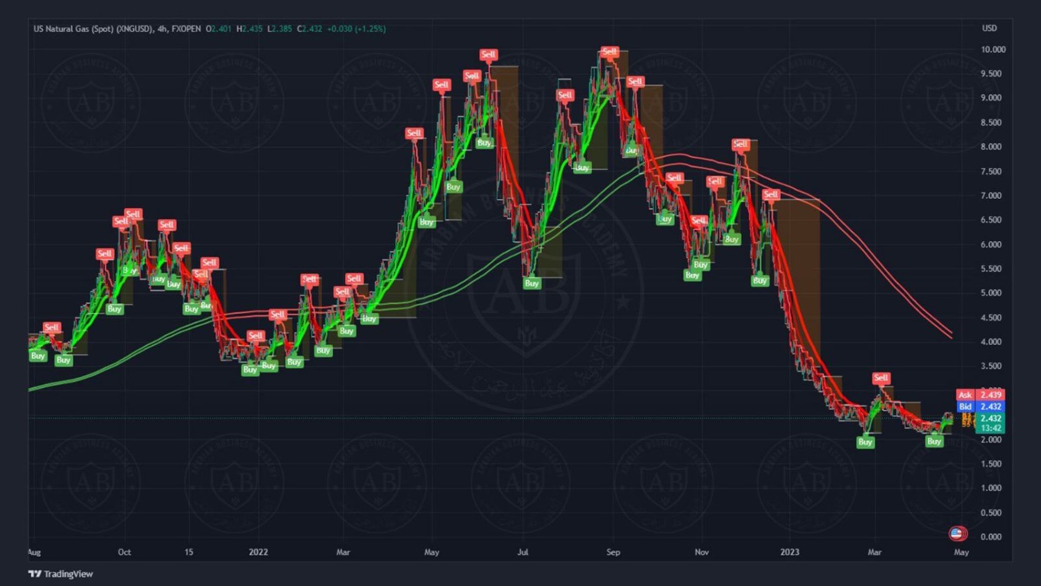
Task: Click the 0.000 price scale label
Action: coord(991,537)
